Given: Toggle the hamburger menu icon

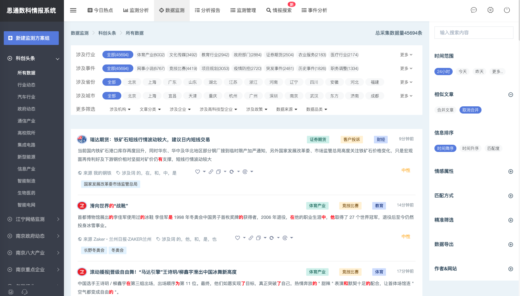Looking at the screenshot, I should click(73, 10).
